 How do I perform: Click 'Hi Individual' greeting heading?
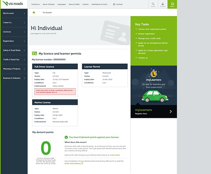click(47, 28)
